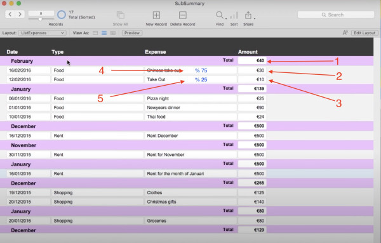This screenshot has width=381, height=243.
Task: Switch to List view icon
Action: 104,33
